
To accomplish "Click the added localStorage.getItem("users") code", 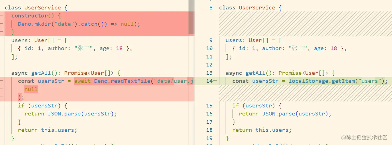I will 336,81.
